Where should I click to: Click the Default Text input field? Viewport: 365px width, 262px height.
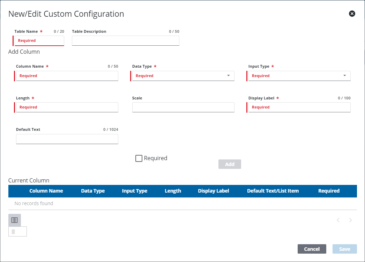(x=67, y=139)
